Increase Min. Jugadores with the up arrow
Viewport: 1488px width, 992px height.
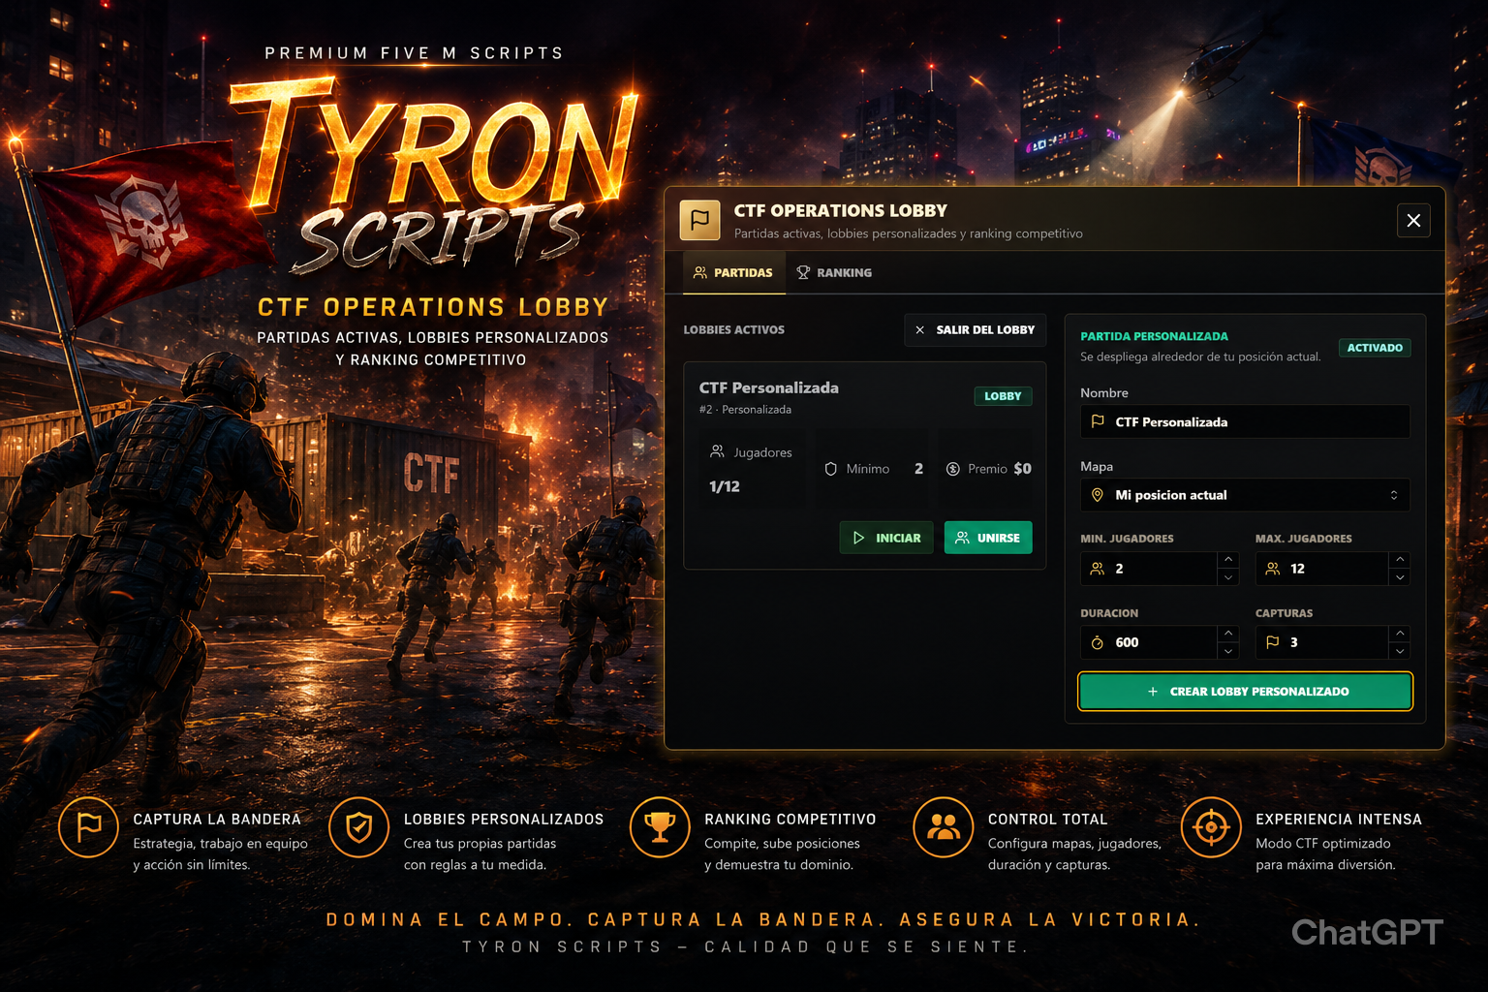click(1228, 560)
